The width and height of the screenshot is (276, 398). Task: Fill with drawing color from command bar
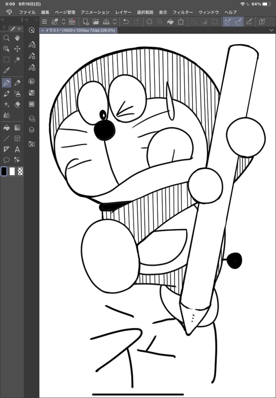[170, 22]
